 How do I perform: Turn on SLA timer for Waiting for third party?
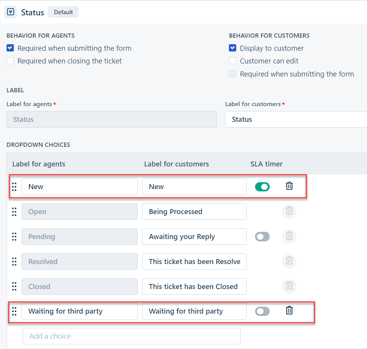click(262, 311)
